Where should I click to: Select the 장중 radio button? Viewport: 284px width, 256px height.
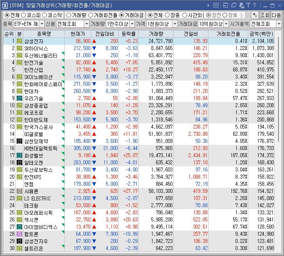click(x=167, y=15)
